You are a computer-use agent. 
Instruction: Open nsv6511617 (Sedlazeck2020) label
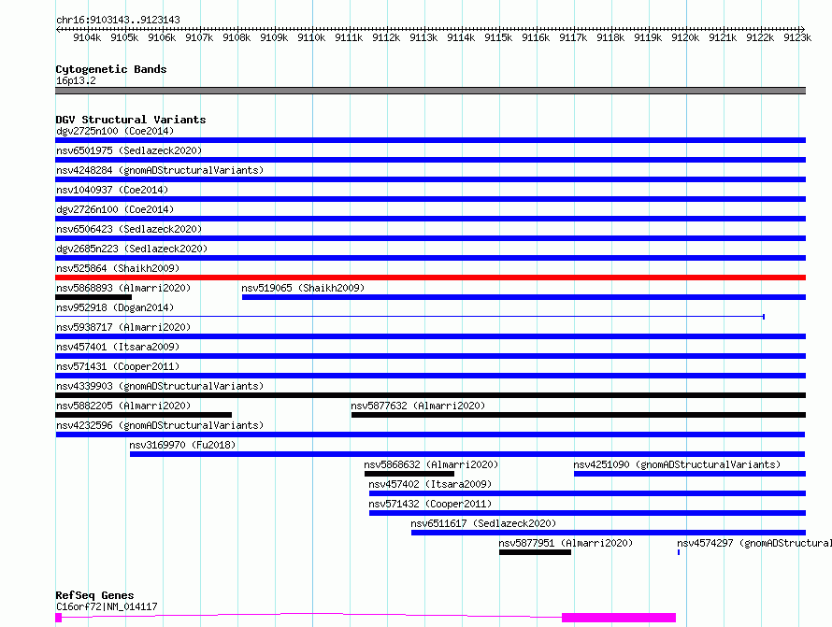[x=483, y=523]
